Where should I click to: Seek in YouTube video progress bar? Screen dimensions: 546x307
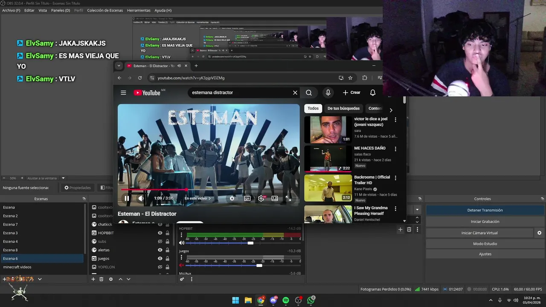pyautogui.click(x=209, y=190)
